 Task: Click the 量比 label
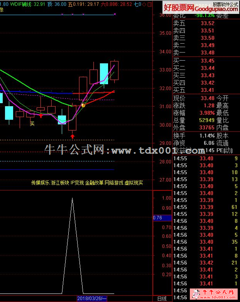(x=222, y=120)
